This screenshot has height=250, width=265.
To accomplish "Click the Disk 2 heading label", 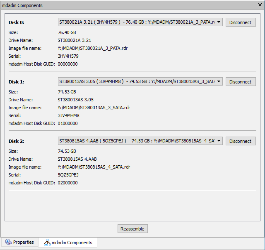I will click(17, 141).
